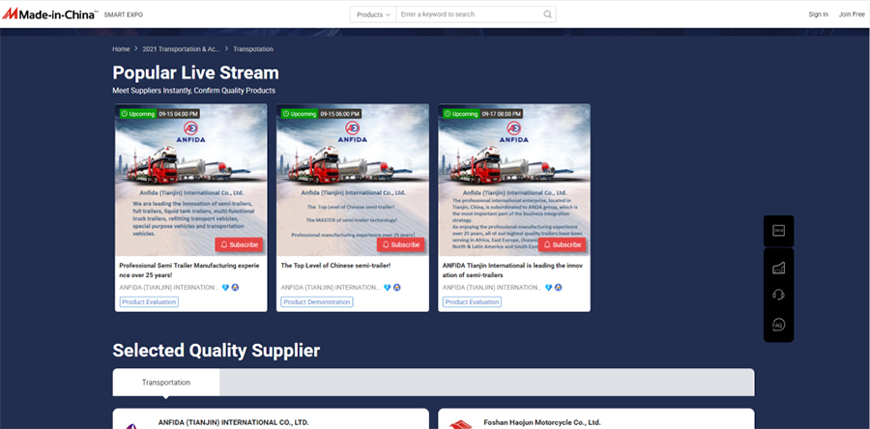Open 2021 Transportation breadcrumb link

[180, 48]
